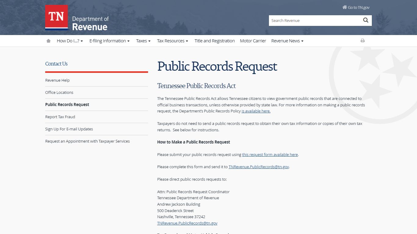This screenshot has height=234, width=417.
Task: Go to Title and Registration page
Action: 215,41
